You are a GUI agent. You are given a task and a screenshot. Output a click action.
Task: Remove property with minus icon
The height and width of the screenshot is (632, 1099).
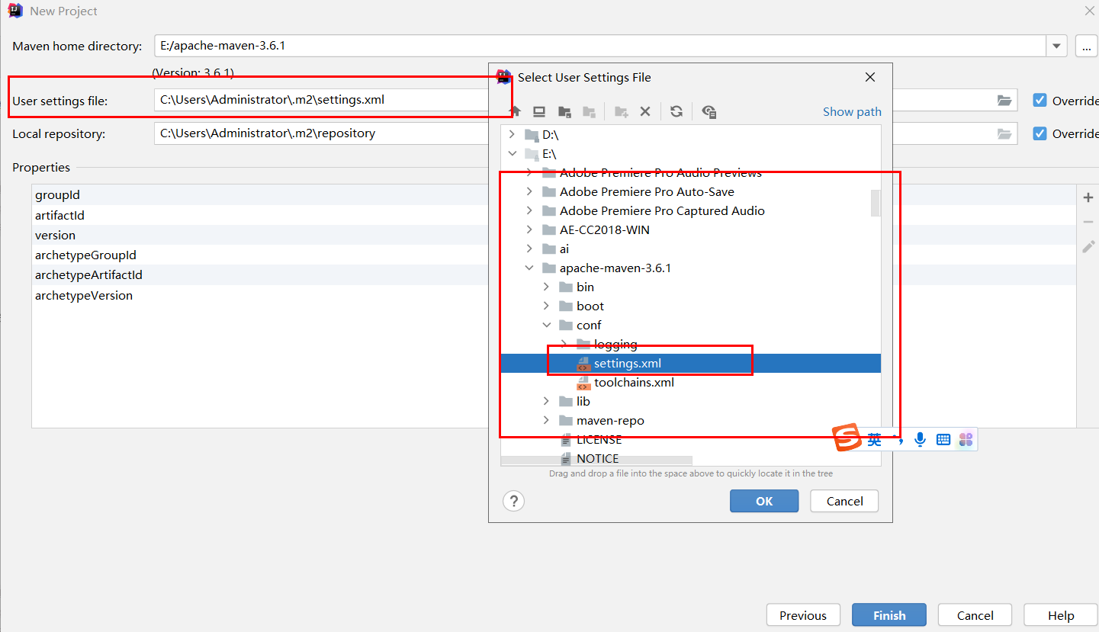tap(1088, 222)
